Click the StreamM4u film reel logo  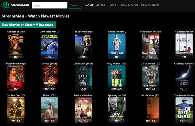tap(6, 5)
